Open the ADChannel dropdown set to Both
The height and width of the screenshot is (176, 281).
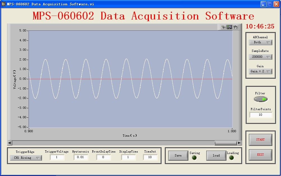click(260, 42)
